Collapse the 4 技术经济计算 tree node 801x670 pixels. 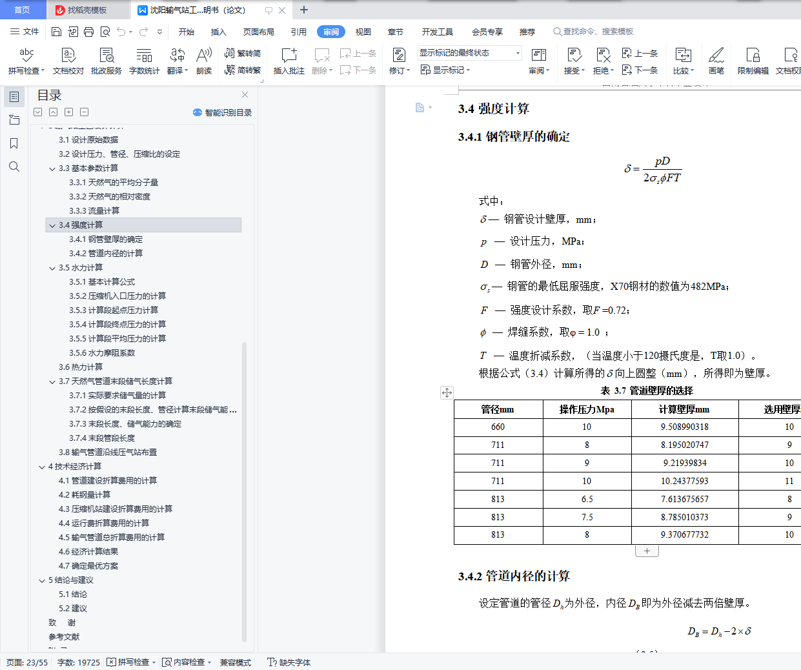[x=42, y=467]
